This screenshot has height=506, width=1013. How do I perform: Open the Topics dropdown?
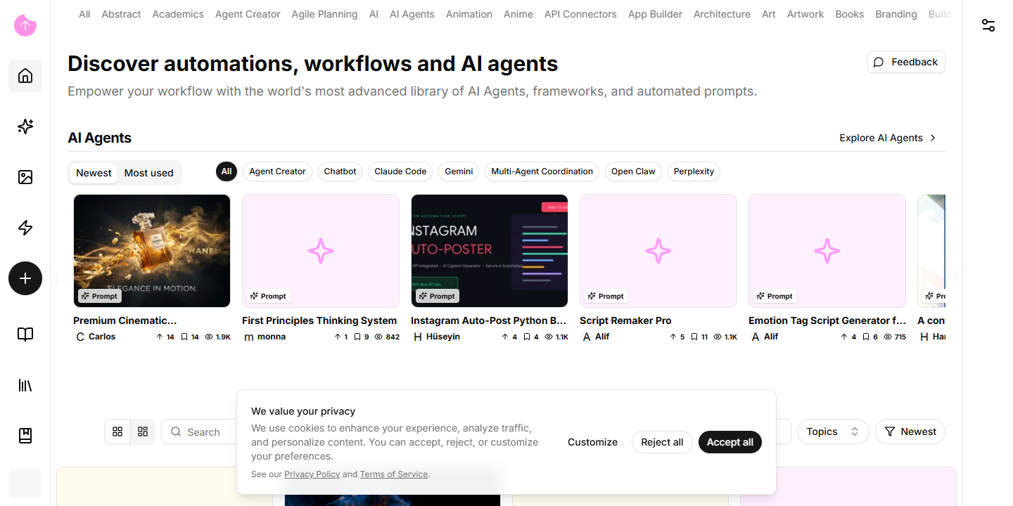coord(833,432)
